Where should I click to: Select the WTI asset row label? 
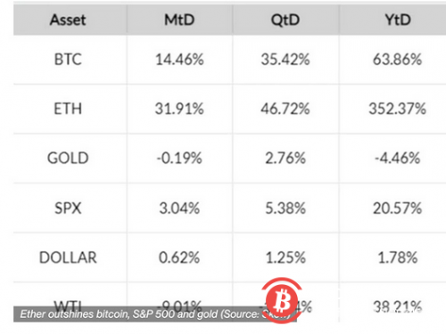[x=68, y=304]
